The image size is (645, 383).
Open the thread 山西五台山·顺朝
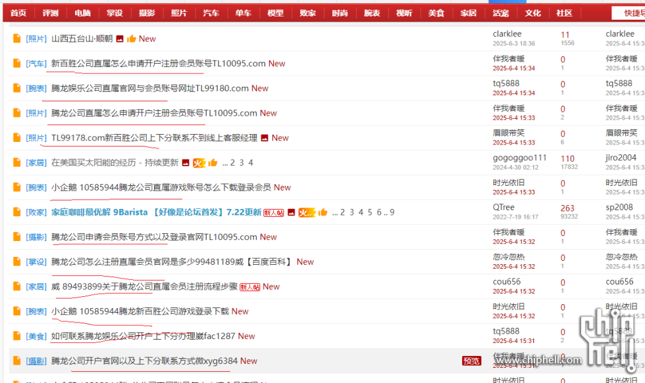pos(82,39)
